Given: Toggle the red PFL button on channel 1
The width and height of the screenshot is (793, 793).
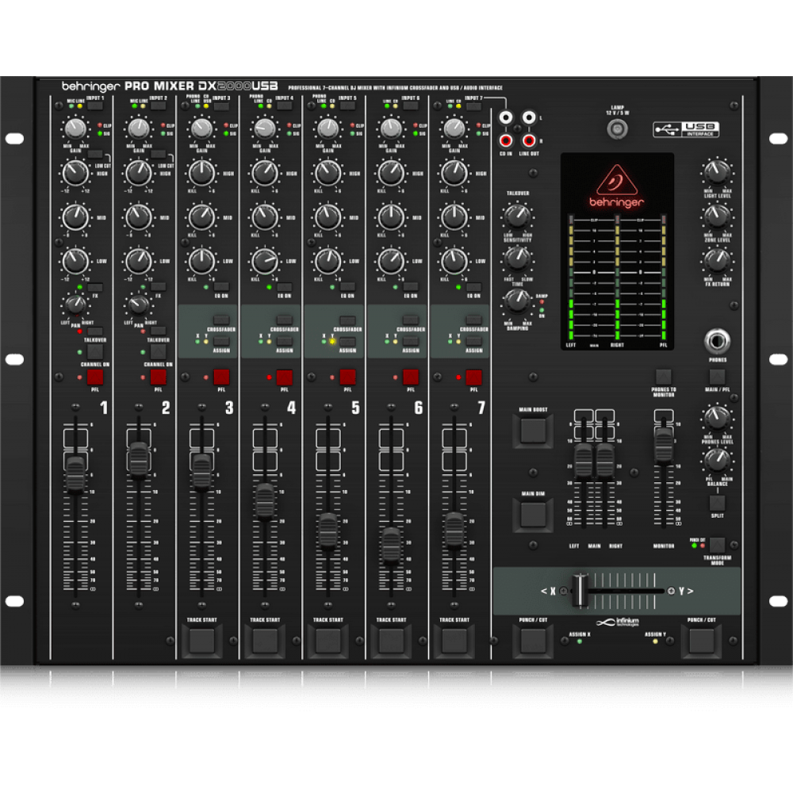Looking at the screenshot, I should click(x=95, y=377).
